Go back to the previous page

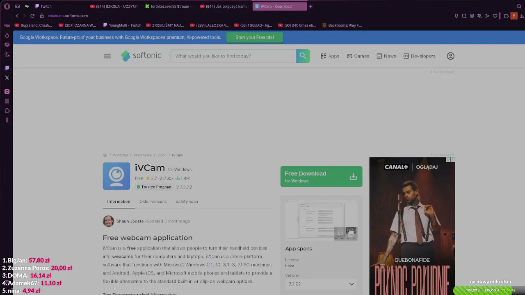[17, 16]
